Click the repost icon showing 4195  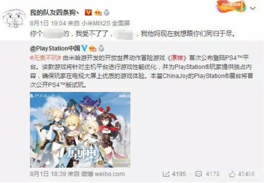click(x=166, y=174)
